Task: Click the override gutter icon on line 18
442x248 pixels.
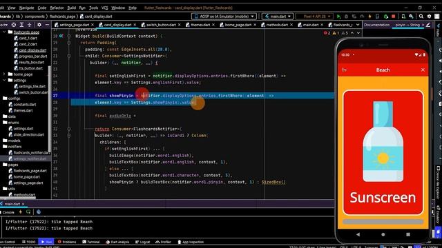Action: pos(61,36)
